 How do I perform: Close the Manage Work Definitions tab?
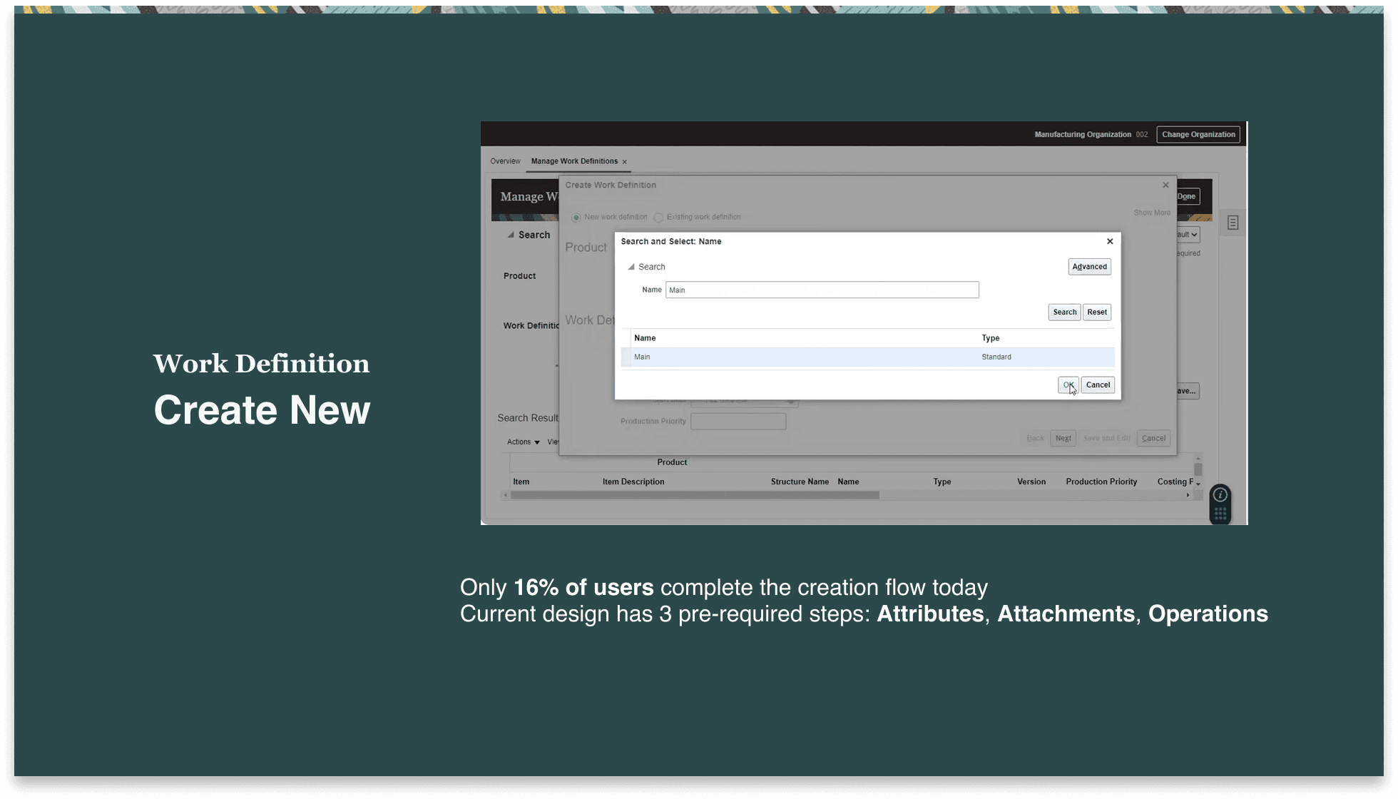(625, 162)
